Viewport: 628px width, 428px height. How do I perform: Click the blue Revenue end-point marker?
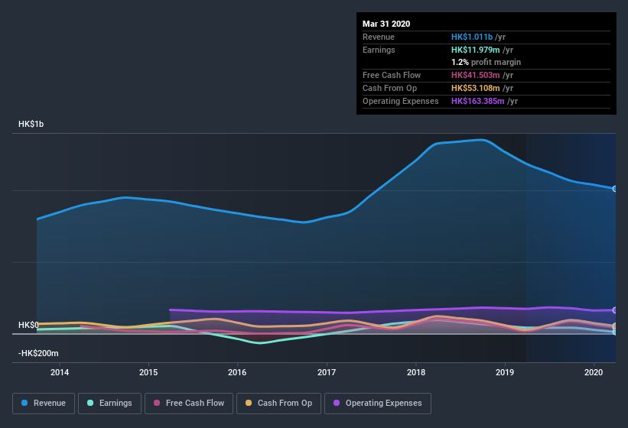[x=615, y=189]
